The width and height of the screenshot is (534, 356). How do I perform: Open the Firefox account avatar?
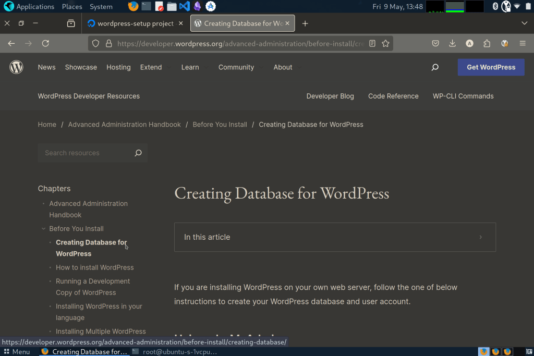[470, 43]
